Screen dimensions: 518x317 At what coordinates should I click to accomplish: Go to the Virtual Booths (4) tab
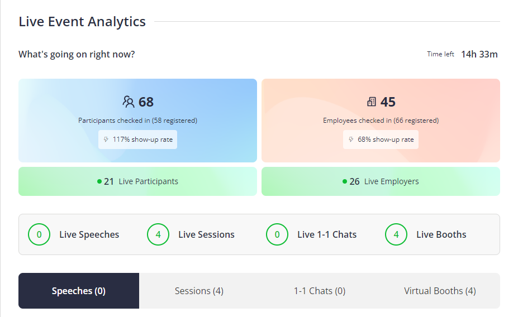440,291
